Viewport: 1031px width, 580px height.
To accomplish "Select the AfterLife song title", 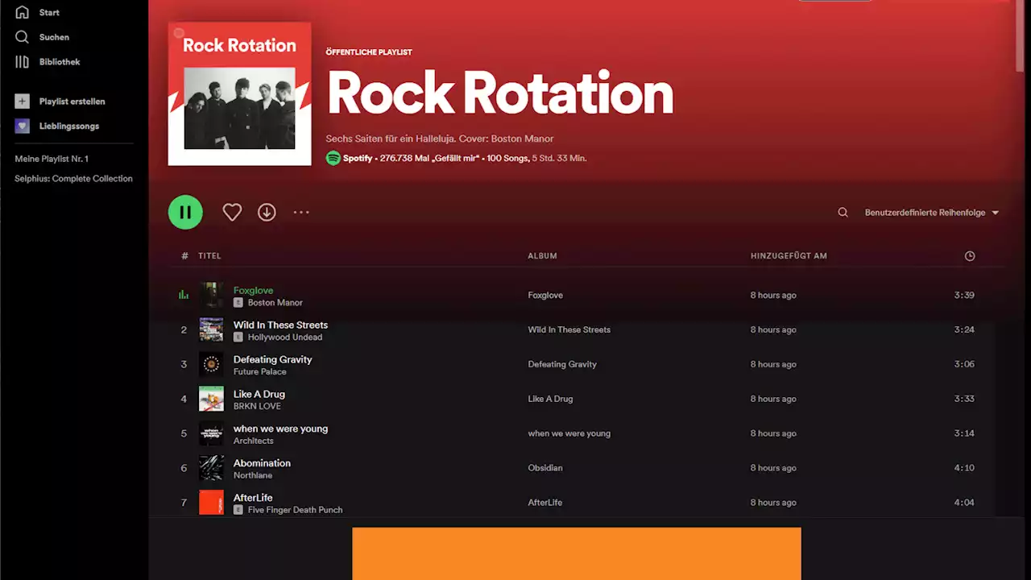I will click(253, 499).
